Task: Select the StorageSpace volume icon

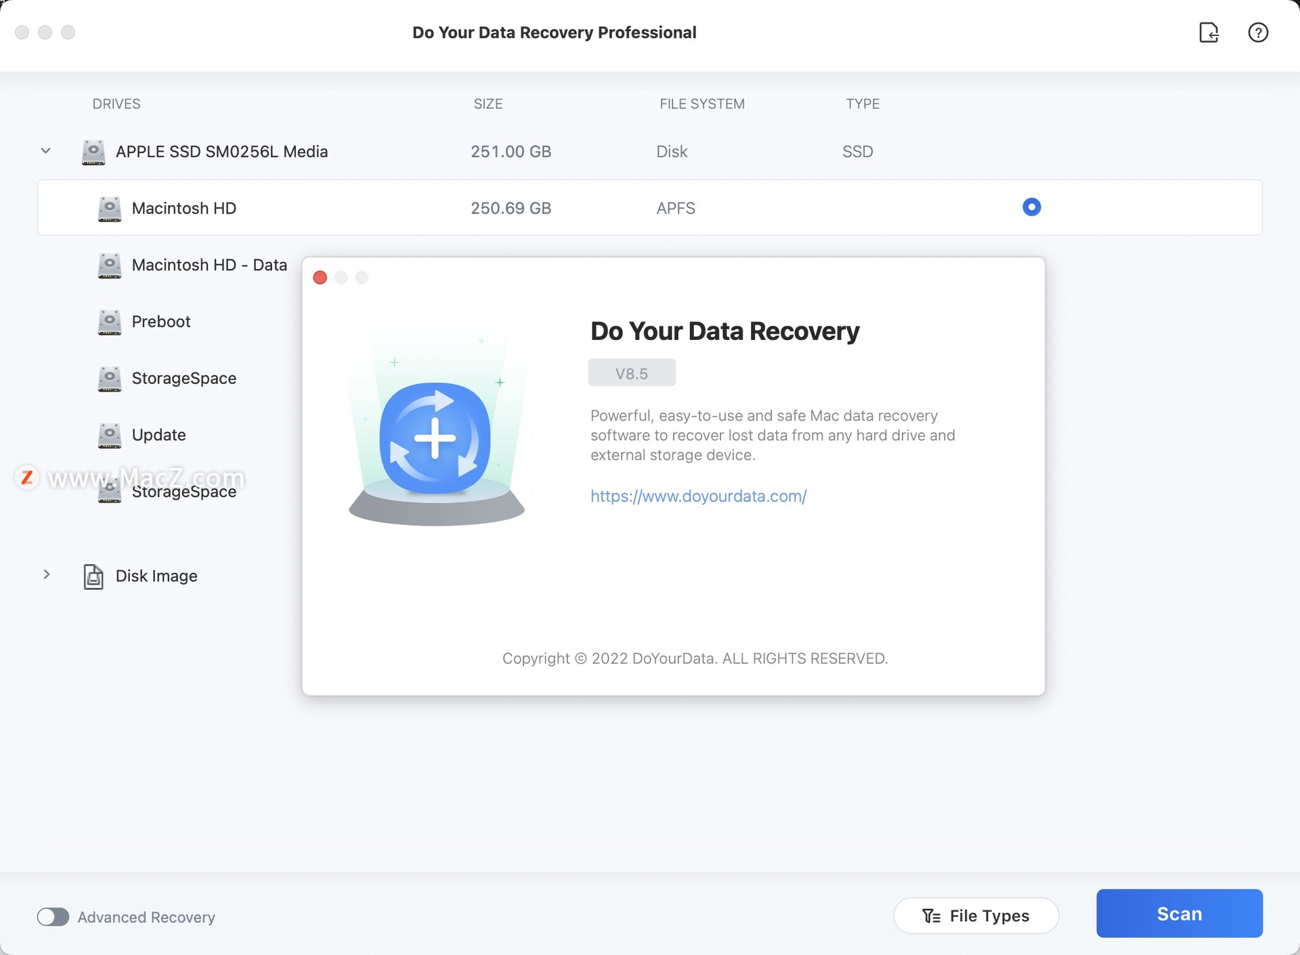Action: [x=109, y=377]
